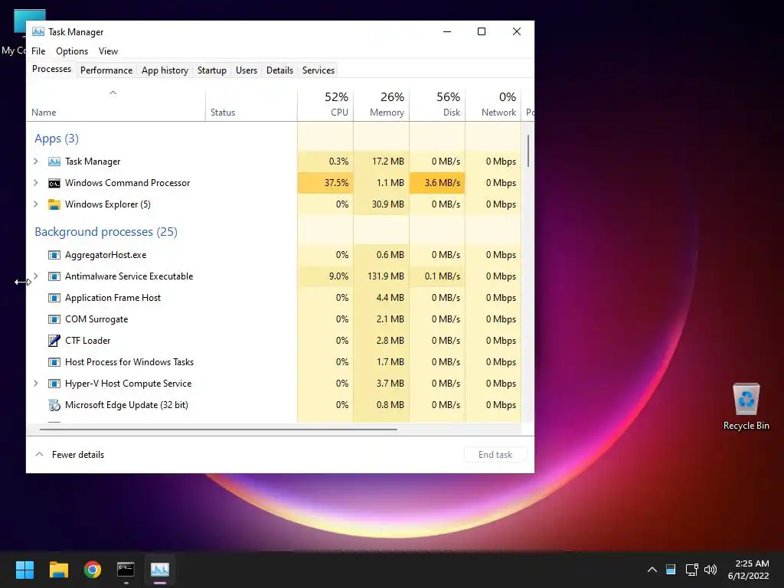Open the Windows Start button

[24, 570]
